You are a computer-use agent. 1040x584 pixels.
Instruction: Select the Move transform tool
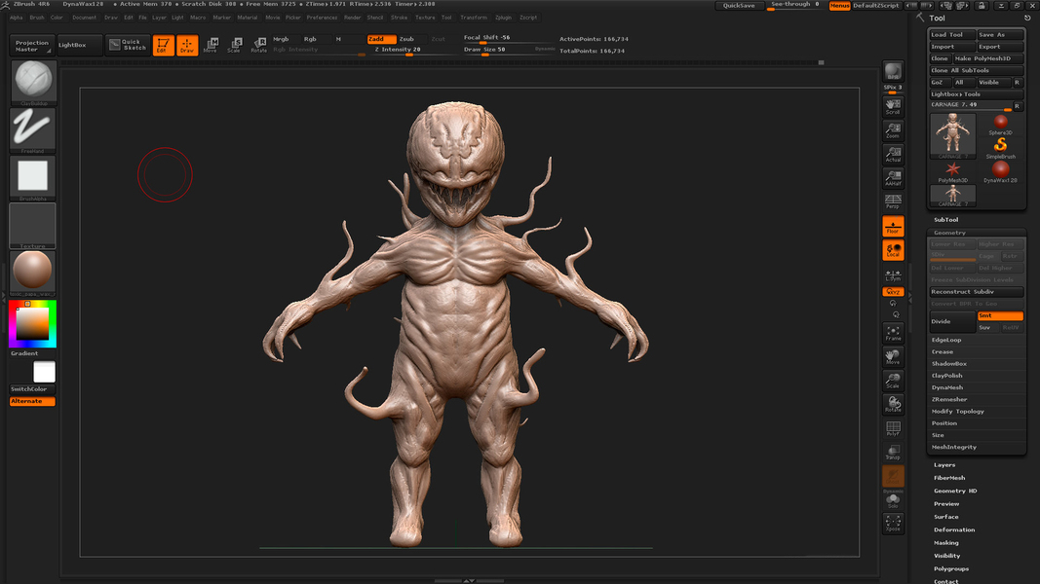[212, 45]
